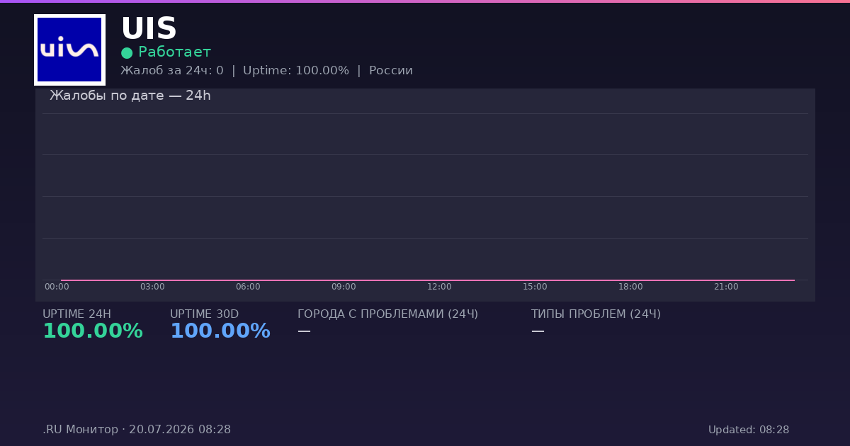Click the 00:00 timeline marker

tap(57, 287)
